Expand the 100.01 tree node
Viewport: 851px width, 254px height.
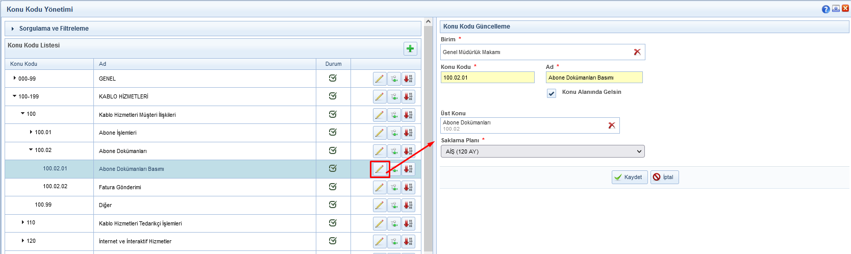pos(31,132)
